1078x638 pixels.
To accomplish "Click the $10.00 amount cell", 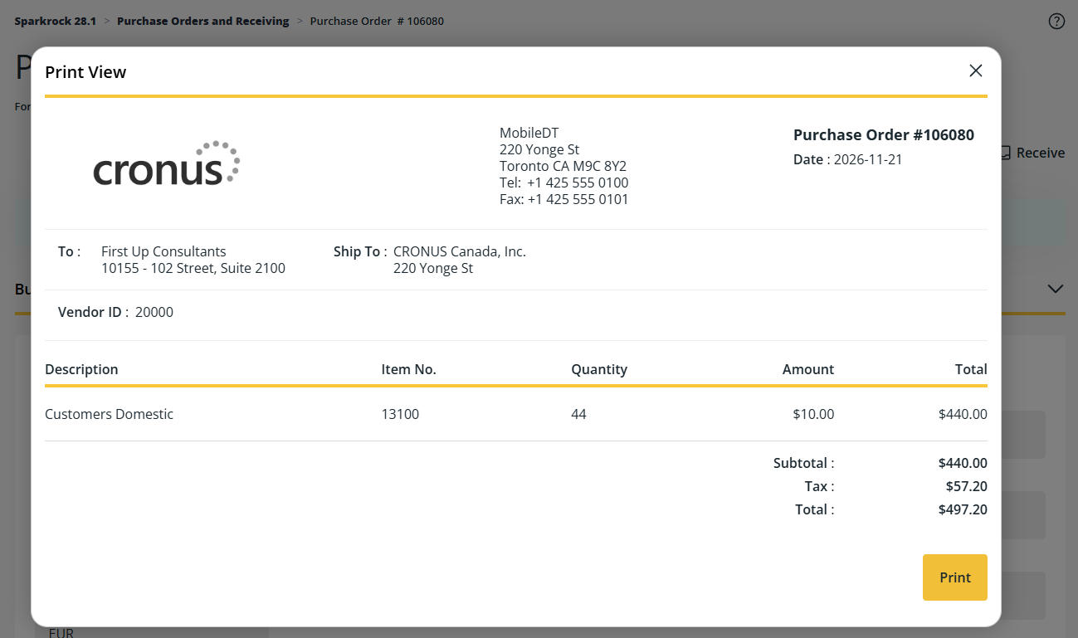I will (x=814, y=414).
